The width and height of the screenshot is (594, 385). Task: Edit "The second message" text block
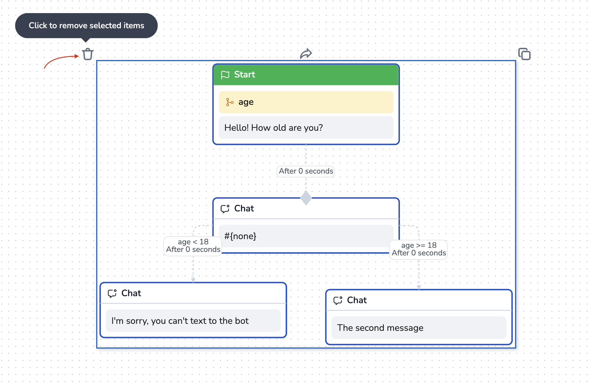pyautogui.click(x=419, y=328)
